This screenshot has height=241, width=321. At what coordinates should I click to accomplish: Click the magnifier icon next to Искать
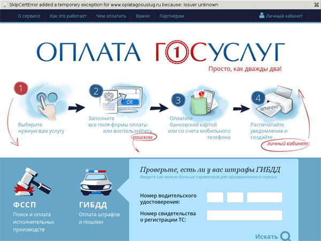click(286, 236)
